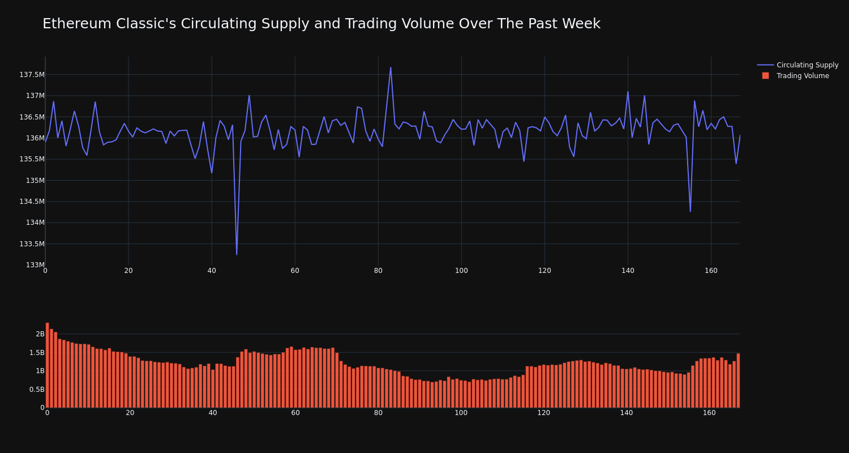Toggle the Circulating Supply legend entry
This screenshot has width=849, height=453.
tap(797, 65)
